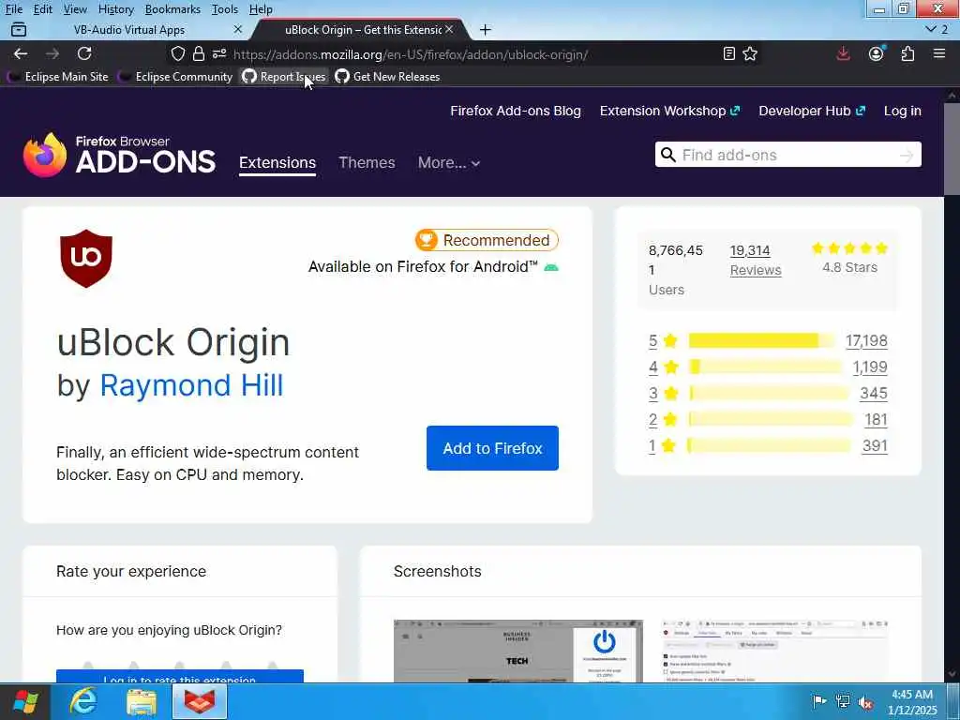This screenshot has width=960, height=720.
Task: Toggle reader view icon in address bar
Action: pyautogui.click(x=728, y=53)
